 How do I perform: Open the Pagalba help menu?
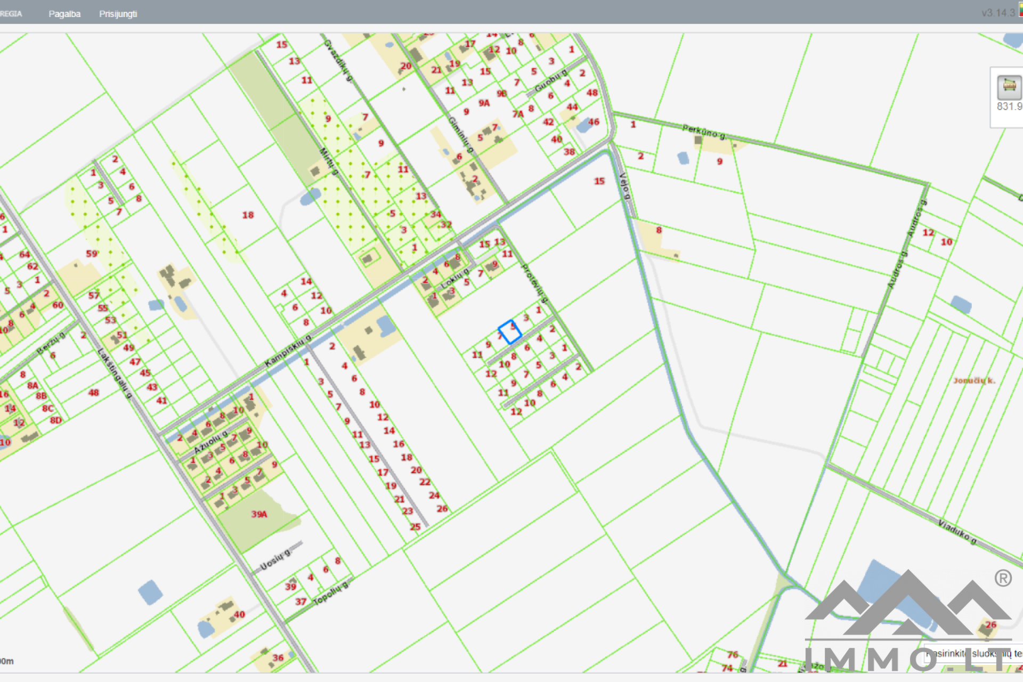coord(64,14)
